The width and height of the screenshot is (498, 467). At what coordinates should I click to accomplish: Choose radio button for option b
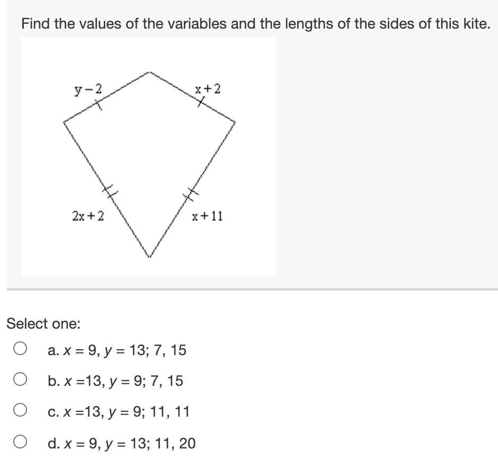(20, 379)
